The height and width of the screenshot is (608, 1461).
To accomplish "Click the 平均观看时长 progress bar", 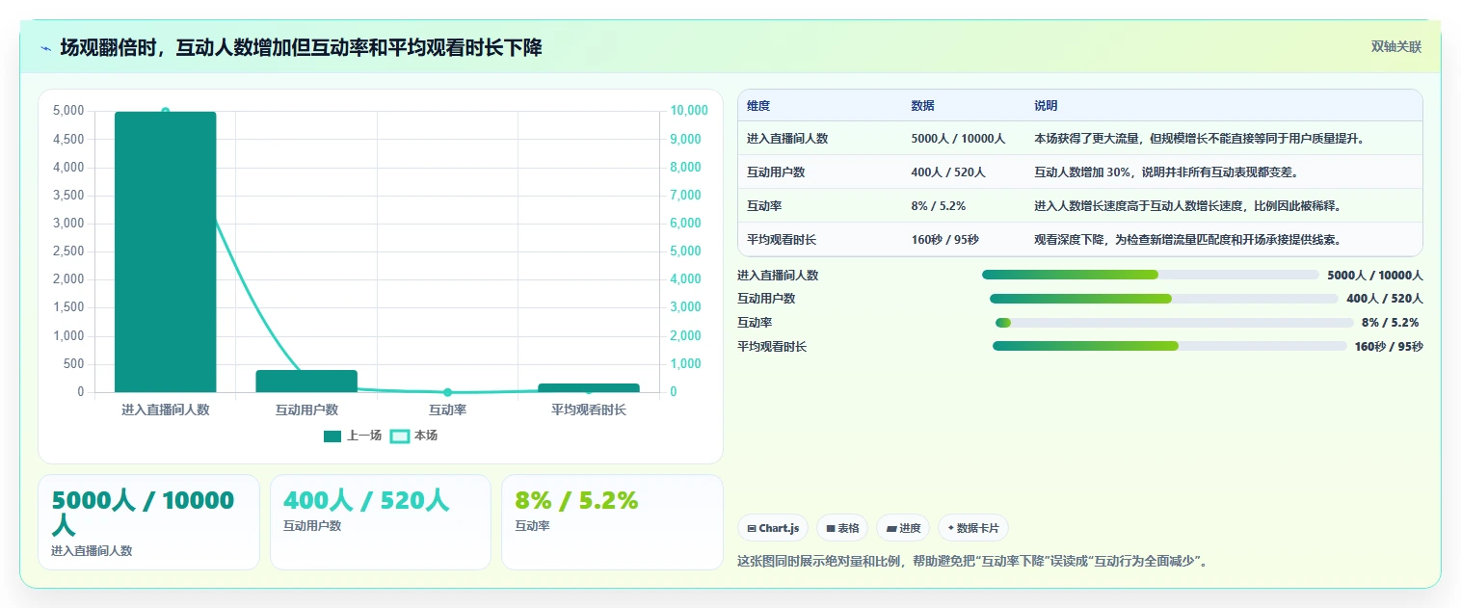I will 1170,346.
